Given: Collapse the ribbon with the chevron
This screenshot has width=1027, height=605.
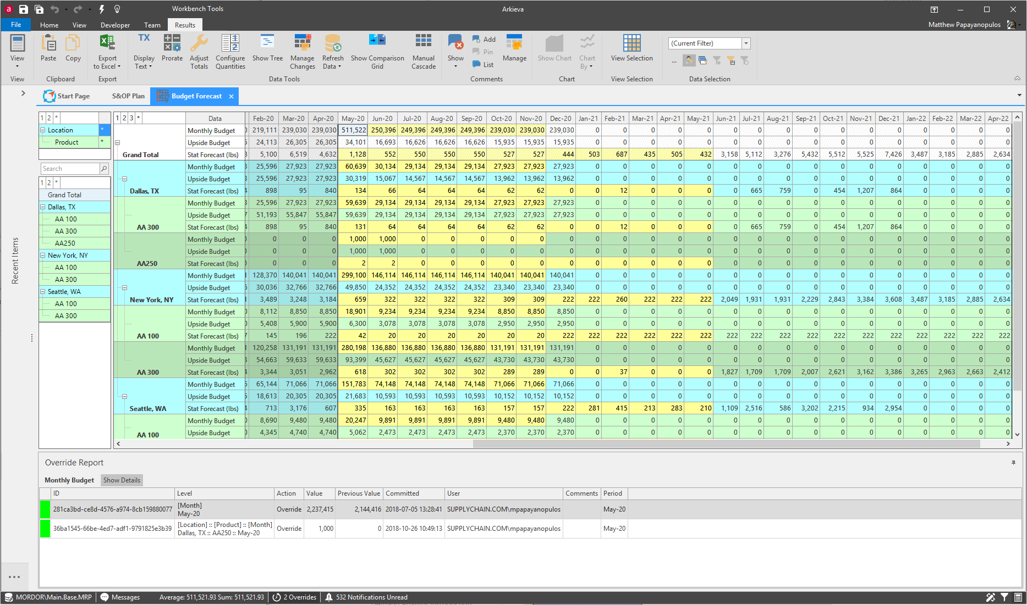Looking at the screenshot, I should (1017, 79).
